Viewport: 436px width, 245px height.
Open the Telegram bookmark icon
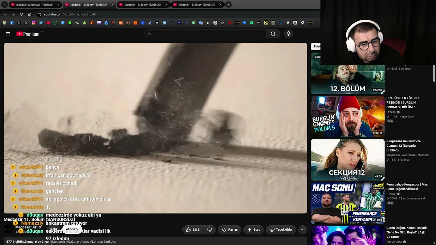tap(63, 23)
